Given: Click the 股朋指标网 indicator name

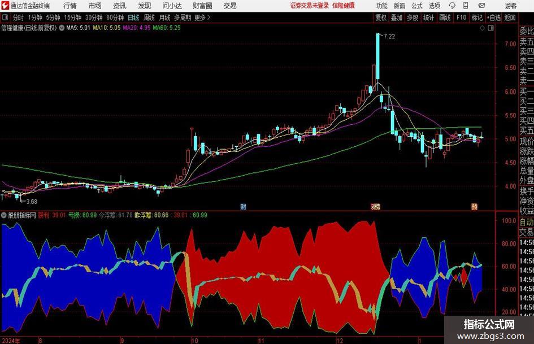Looking at the screenshot, I should (22, 215).
